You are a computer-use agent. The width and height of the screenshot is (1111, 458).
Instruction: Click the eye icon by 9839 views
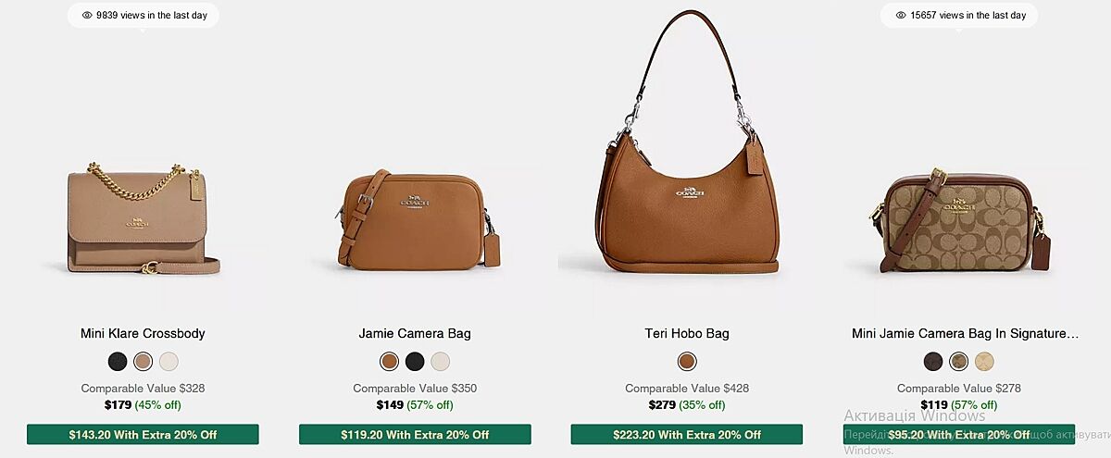click(x=87, y=15)
